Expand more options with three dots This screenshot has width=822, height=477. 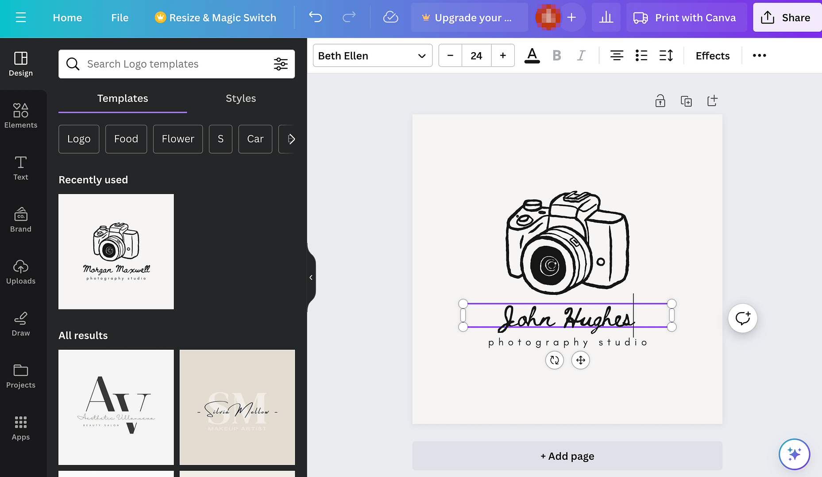(x=759, y=56)
